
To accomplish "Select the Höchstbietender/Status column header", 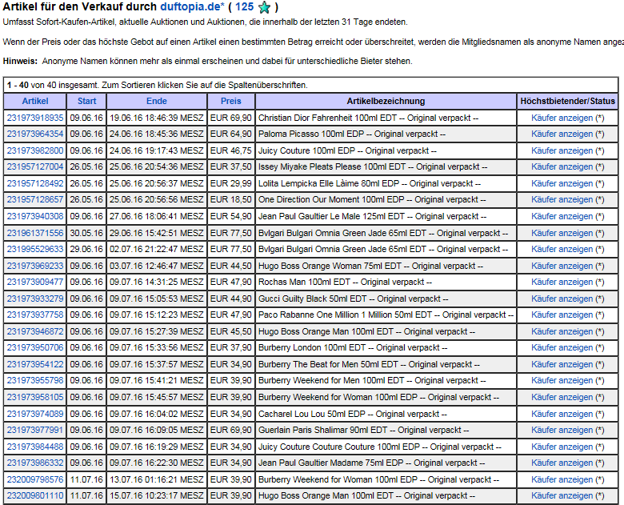I will pos(567,101).
